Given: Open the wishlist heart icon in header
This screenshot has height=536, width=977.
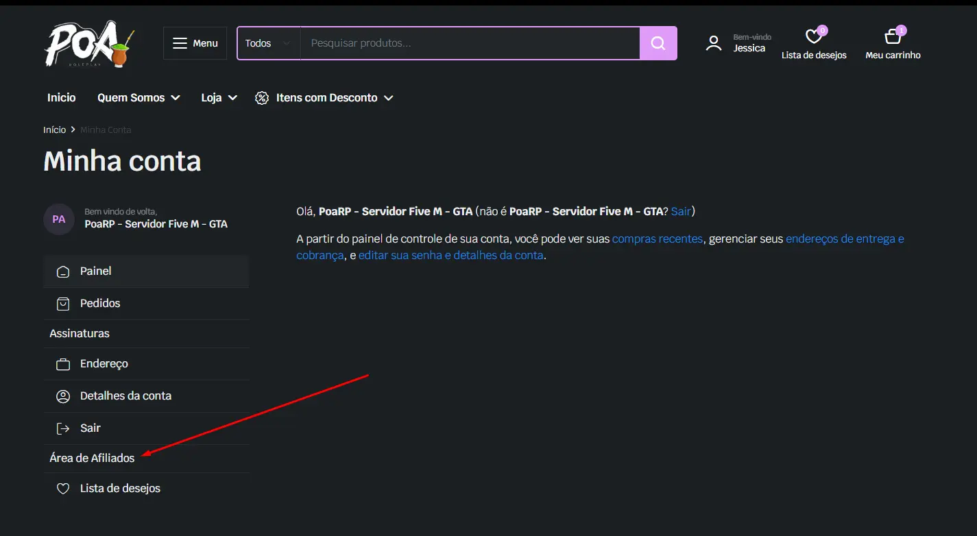Looking at the screenshot, I should coord(813,36).
